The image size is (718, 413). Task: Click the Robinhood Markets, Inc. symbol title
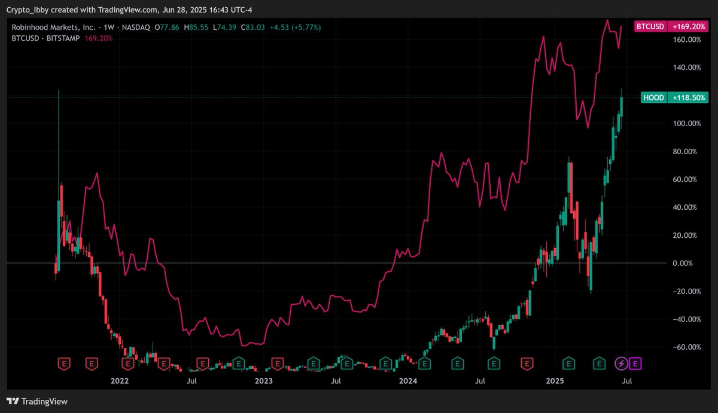pos(53,27)
